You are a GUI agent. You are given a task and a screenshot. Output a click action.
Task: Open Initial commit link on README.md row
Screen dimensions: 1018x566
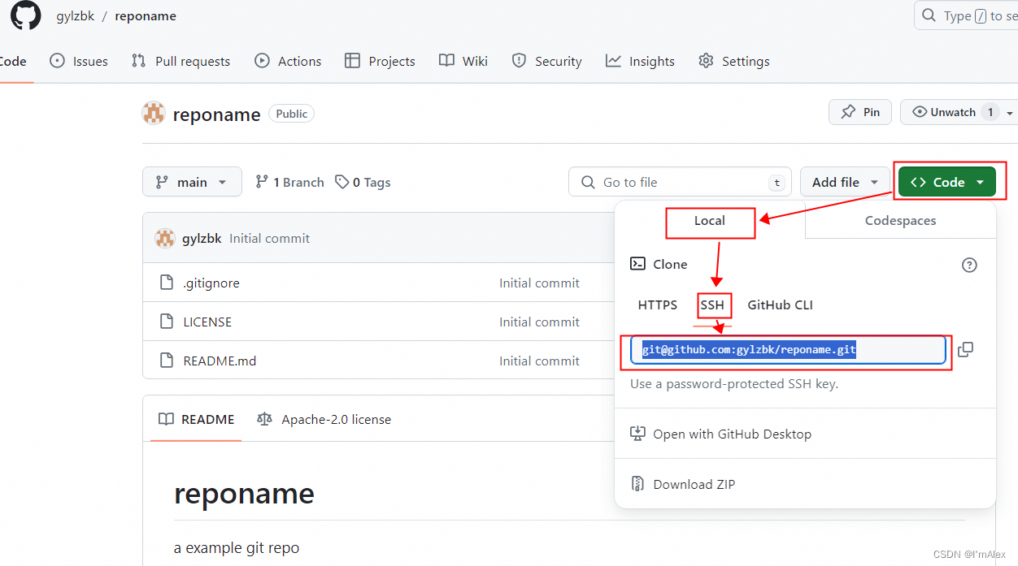click(540, 361)
